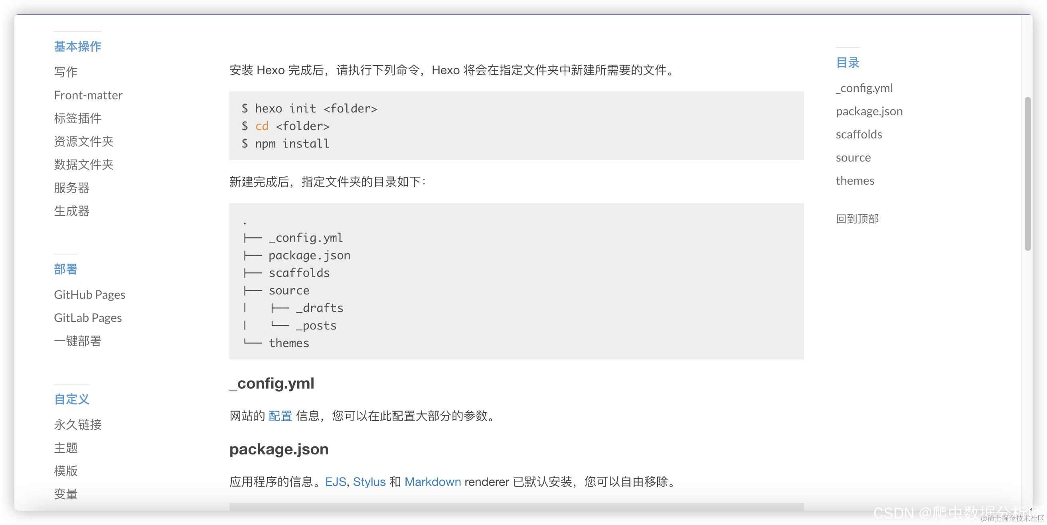This screenshot has height=525, width=1047.
Task: Navigate to the GitLab Pages deployment guide
Action: (88, 318)
